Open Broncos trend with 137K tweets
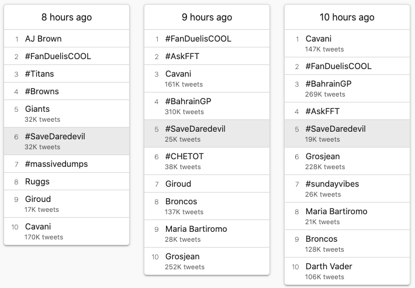The width and height of the screenshot is (415, 288). click(207, 206)
